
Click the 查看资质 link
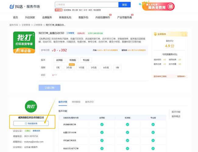click(36, 130)
